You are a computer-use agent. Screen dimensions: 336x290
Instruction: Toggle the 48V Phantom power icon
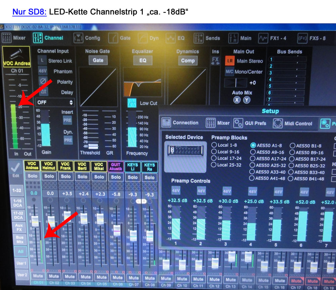coord(42,71)
